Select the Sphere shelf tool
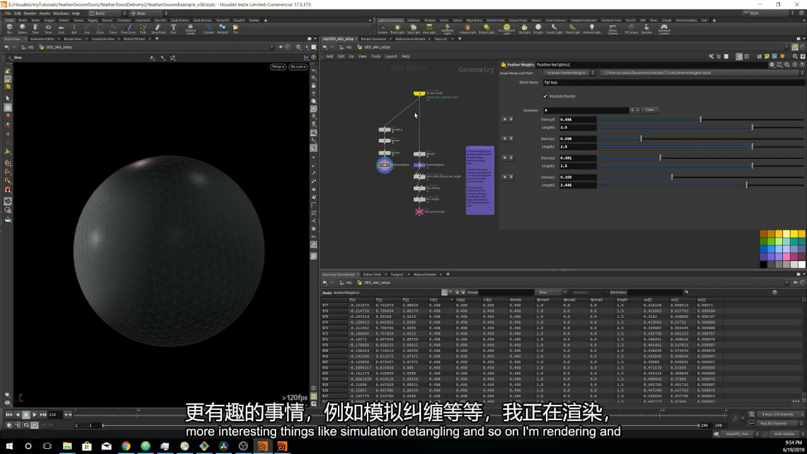This screenshot has height=454, width=807. 23,29
